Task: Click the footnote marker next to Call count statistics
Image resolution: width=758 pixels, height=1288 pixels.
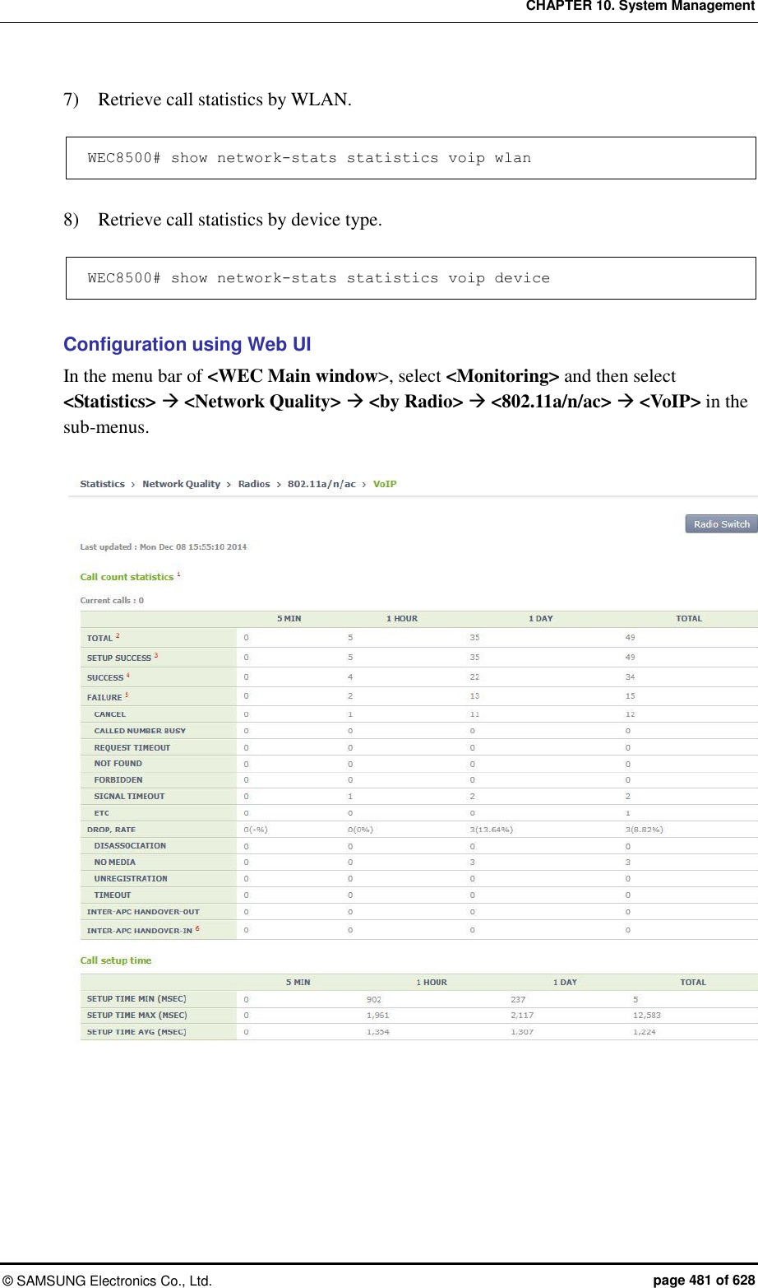Action: [x=178, y=574]
